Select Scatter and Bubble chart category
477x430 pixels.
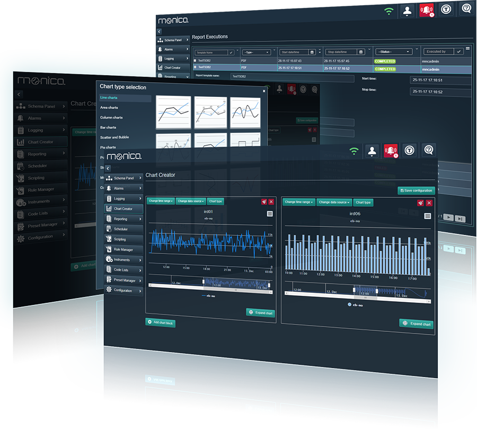click(x=114, y=137)
